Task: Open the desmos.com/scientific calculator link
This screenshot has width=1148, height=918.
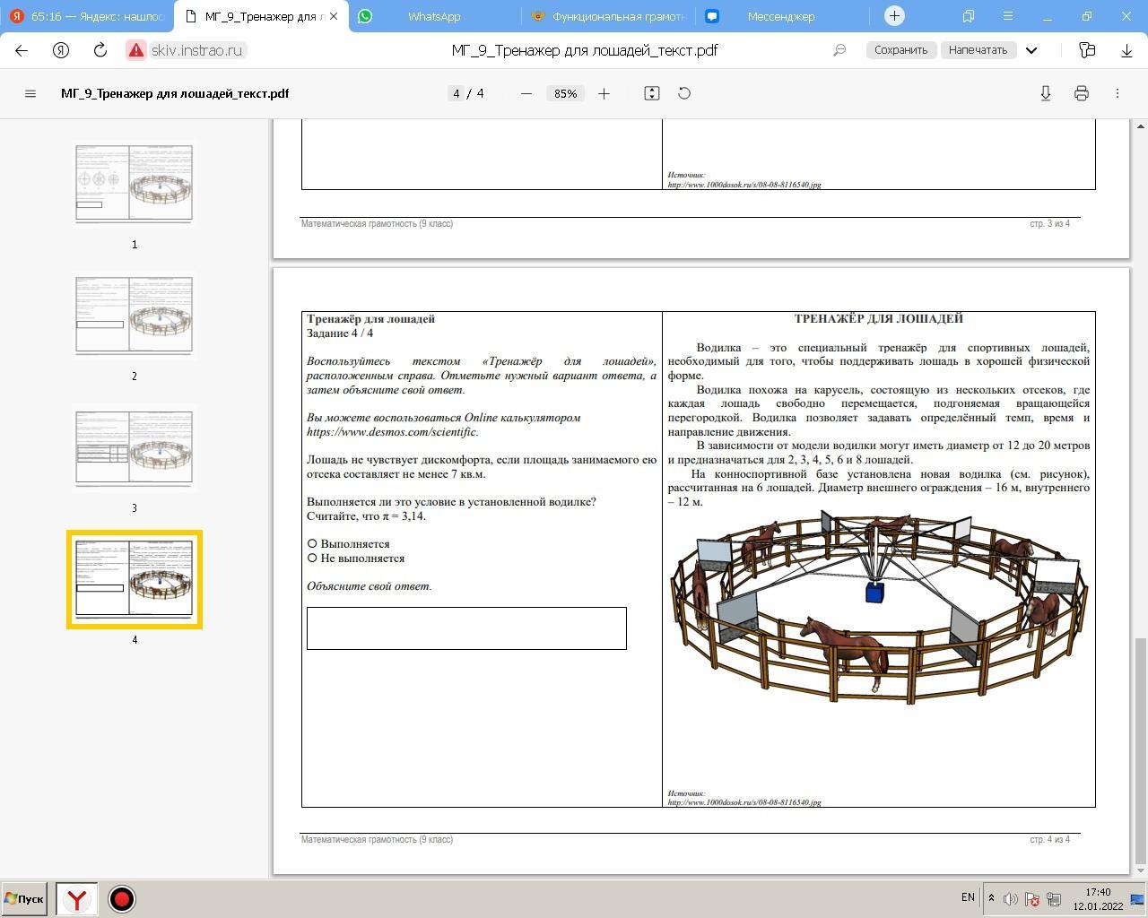Action: point(391,432)
